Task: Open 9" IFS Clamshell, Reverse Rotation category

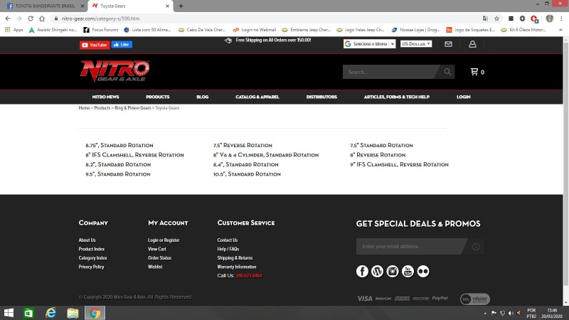Action: (399, 164)
